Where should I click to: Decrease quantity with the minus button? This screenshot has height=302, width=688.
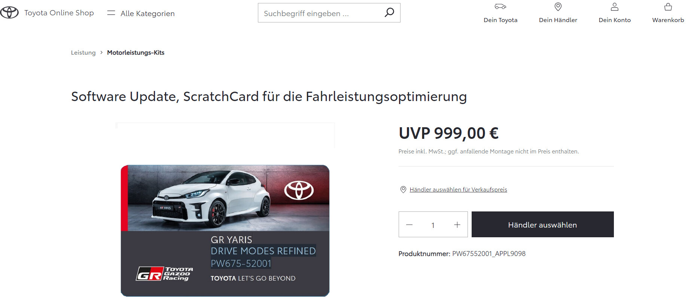pos(409,225)
